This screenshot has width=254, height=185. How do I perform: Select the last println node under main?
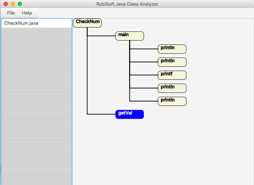pyautogui.click(x=172, y=101)
